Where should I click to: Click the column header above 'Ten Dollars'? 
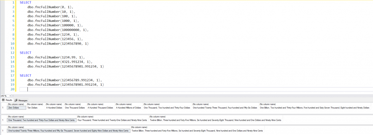tap(36, 104)
